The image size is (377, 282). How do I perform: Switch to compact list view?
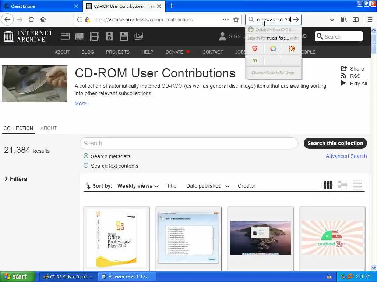point(357,185)
